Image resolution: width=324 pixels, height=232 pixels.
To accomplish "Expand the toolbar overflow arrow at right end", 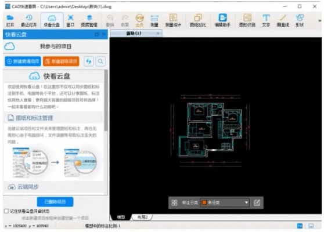I will (320, 20).
